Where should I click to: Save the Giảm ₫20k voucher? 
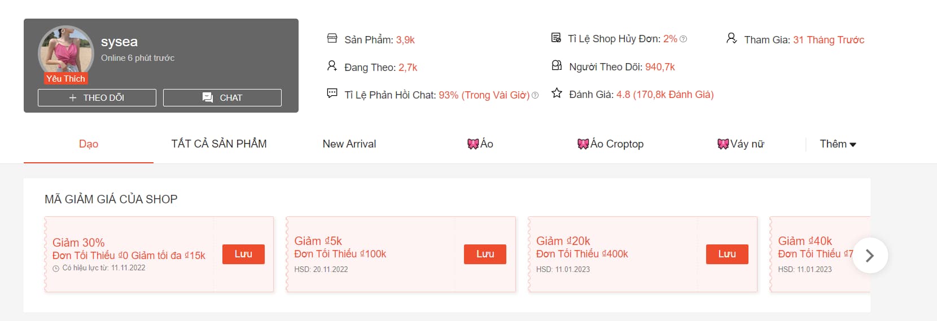727,254
